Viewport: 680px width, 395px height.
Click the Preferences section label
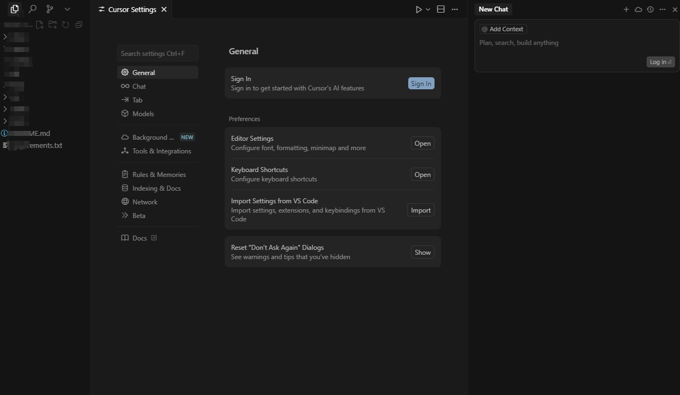click(244, 119)
